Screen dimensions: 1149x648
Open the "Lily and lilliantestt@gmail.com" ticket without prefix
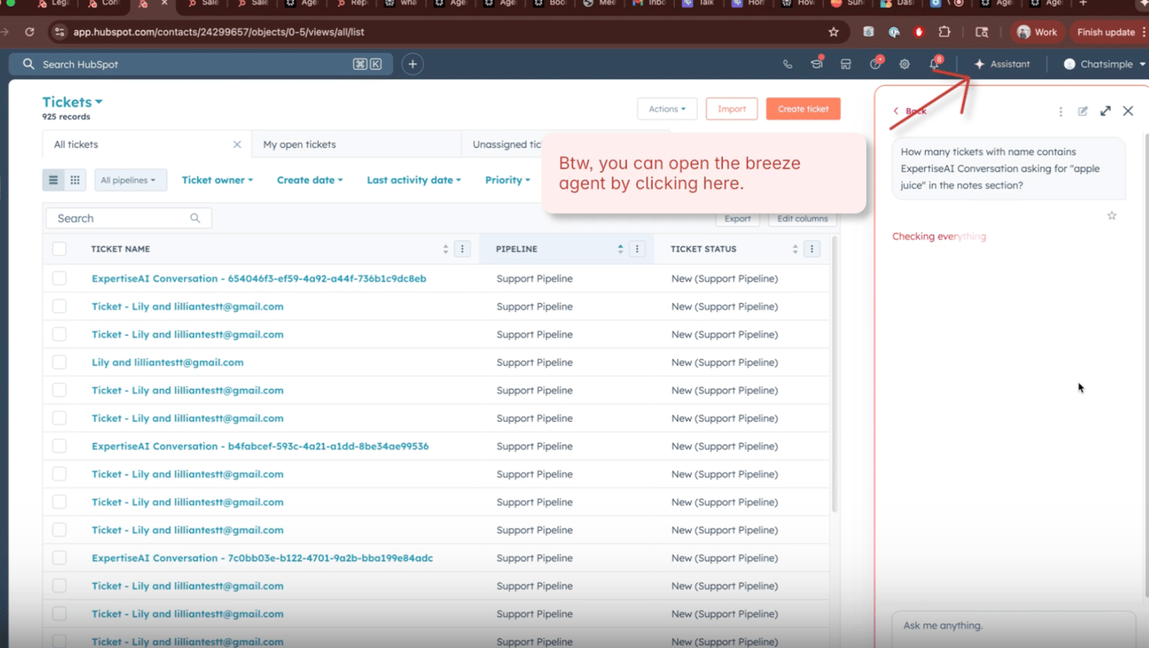[x=167, y=362]
